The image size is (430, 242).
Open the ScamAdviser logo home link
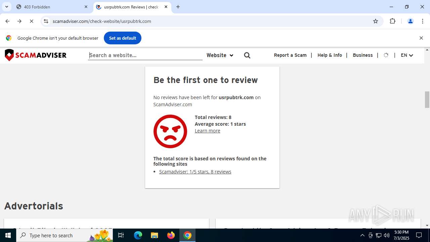tap(36, 55)
